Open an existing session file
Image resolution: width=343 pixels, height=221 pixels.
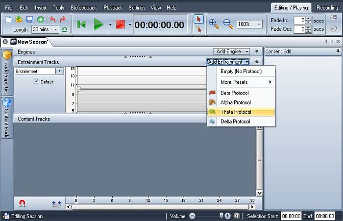pyautogui.click(x=19, y=20)
